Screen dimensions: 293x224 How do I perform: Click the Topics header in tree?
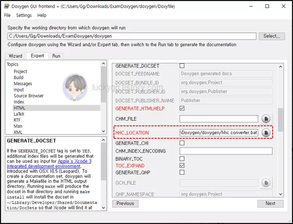point(13,64)
